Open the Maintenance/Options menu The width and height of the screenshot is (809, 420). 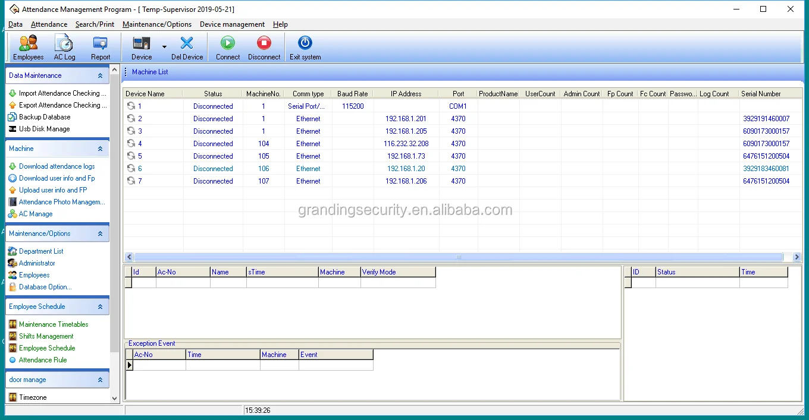pos(157,24)
